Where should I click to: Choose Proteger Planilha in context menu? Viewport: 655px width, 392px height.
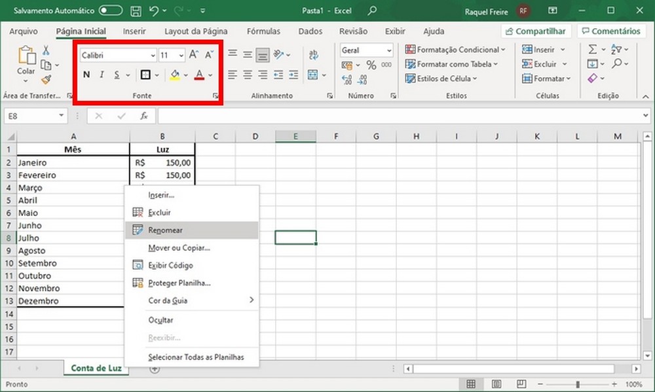pos(192,283)
